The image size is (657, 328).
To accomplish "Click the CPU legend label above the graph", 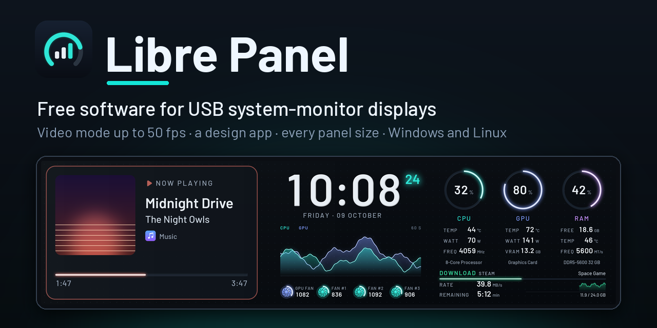I will pyautogui.click(x=285, y=228).
